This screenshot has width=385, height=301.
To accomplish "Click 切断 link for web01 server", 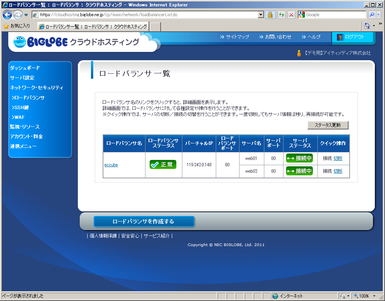I will 338,158.
